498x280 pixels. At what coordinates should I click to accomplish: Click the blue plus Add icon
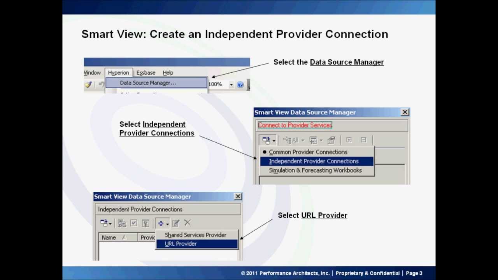pyautogui.click(x=161, y=223)
